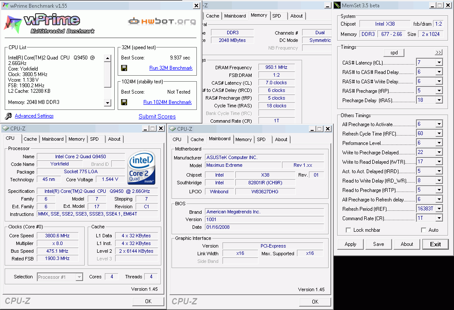454x310 pixels.
Task: Click OK in the CPU-Z Mainboard window
Action: pos(315,301)
